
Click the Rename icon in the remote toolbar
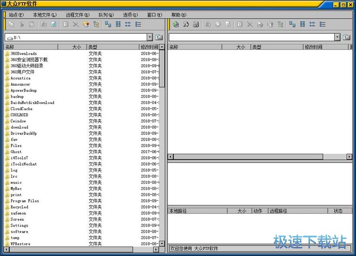(240, 24)
